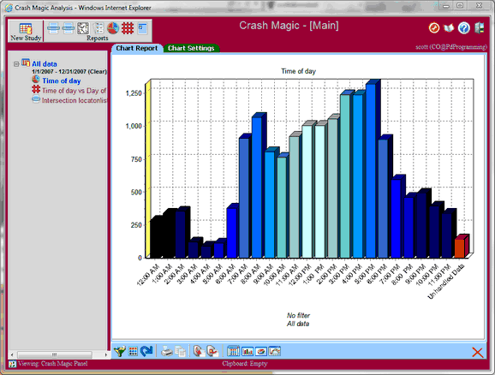The height and width of the screenshot is (375, 495).
Task: Switch to line chart view
Action: point(275,351)
